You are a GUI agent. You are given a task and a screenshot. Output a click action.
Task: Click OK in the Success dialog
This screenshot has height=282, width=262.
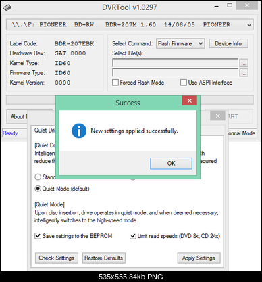(171, 164)
